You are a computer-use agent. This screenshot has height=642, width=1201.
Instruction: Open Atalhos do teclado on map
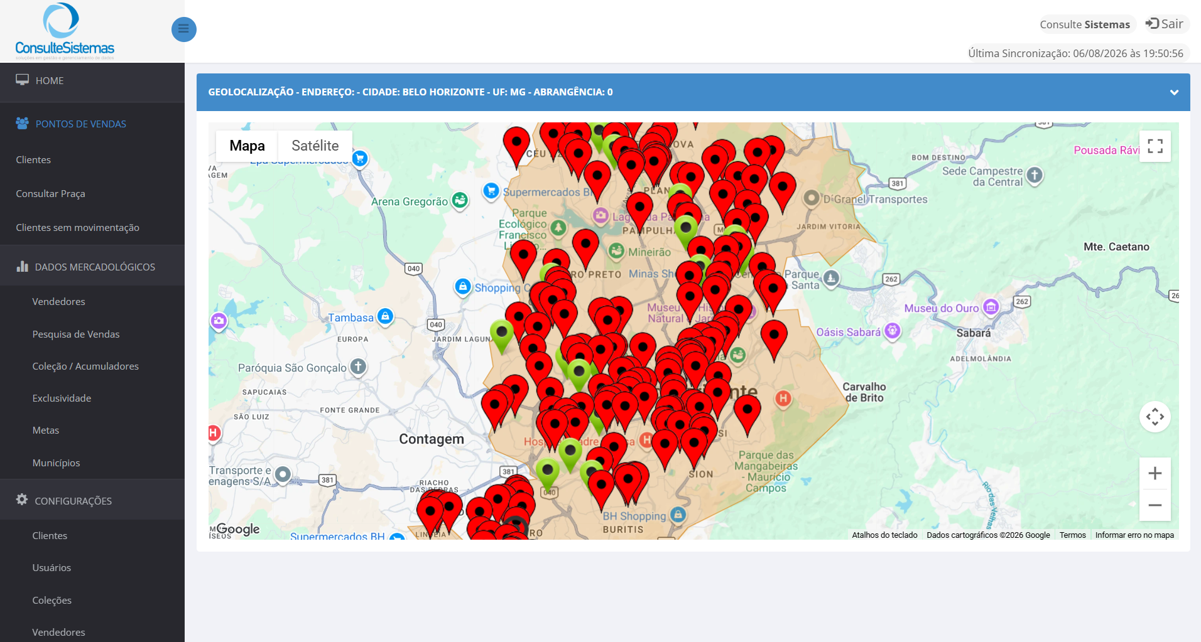pyautogui.click(x=884, y=535)
